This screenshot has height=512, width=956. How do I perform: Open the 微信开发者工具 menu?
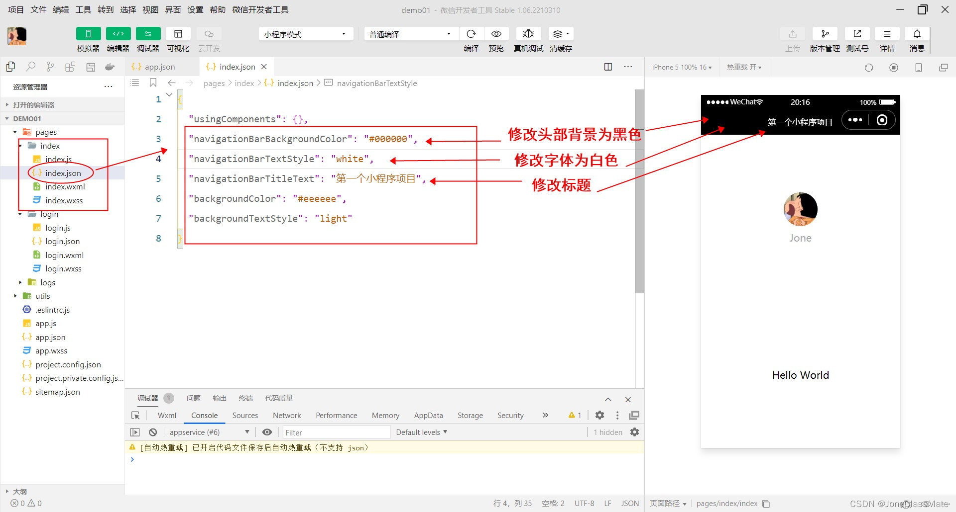[x=260, y=9]
